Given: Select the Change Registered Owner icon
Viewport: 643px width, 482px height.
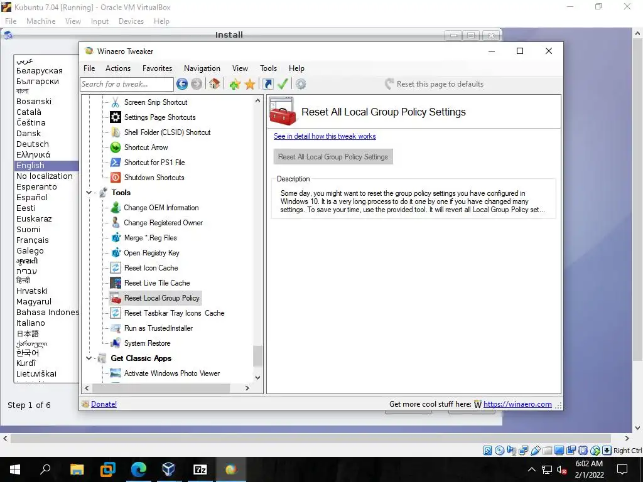Looking at the screenshot, I should 116,223.
